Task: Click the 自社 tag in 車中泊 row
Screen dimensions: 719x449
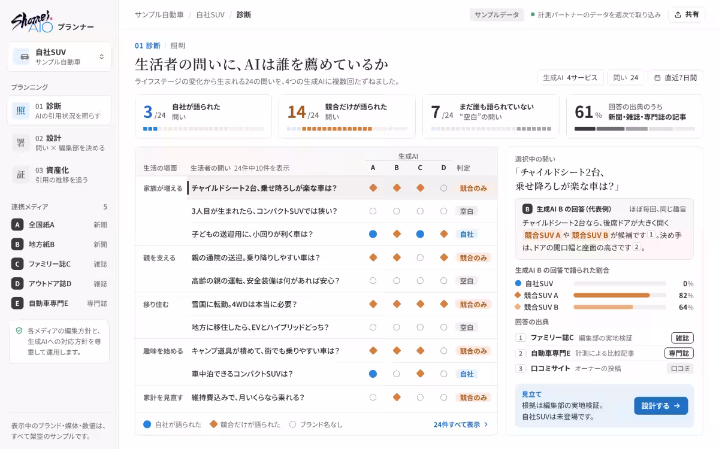Action: click(x=466, y=374)
